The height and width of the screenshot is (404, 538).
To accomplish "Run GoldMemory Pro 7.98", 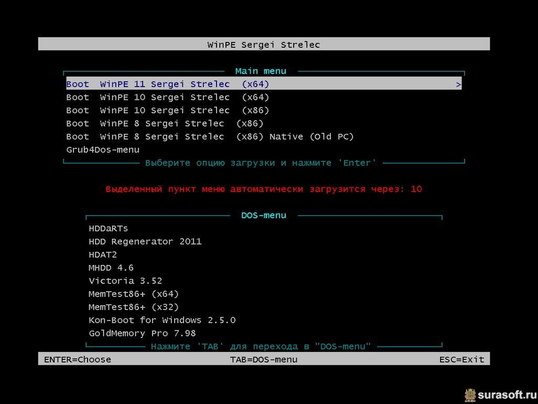I will tap(142, 333).
